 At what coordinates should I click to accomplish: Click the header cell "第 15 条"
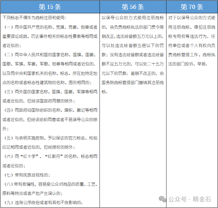[50, 7]
